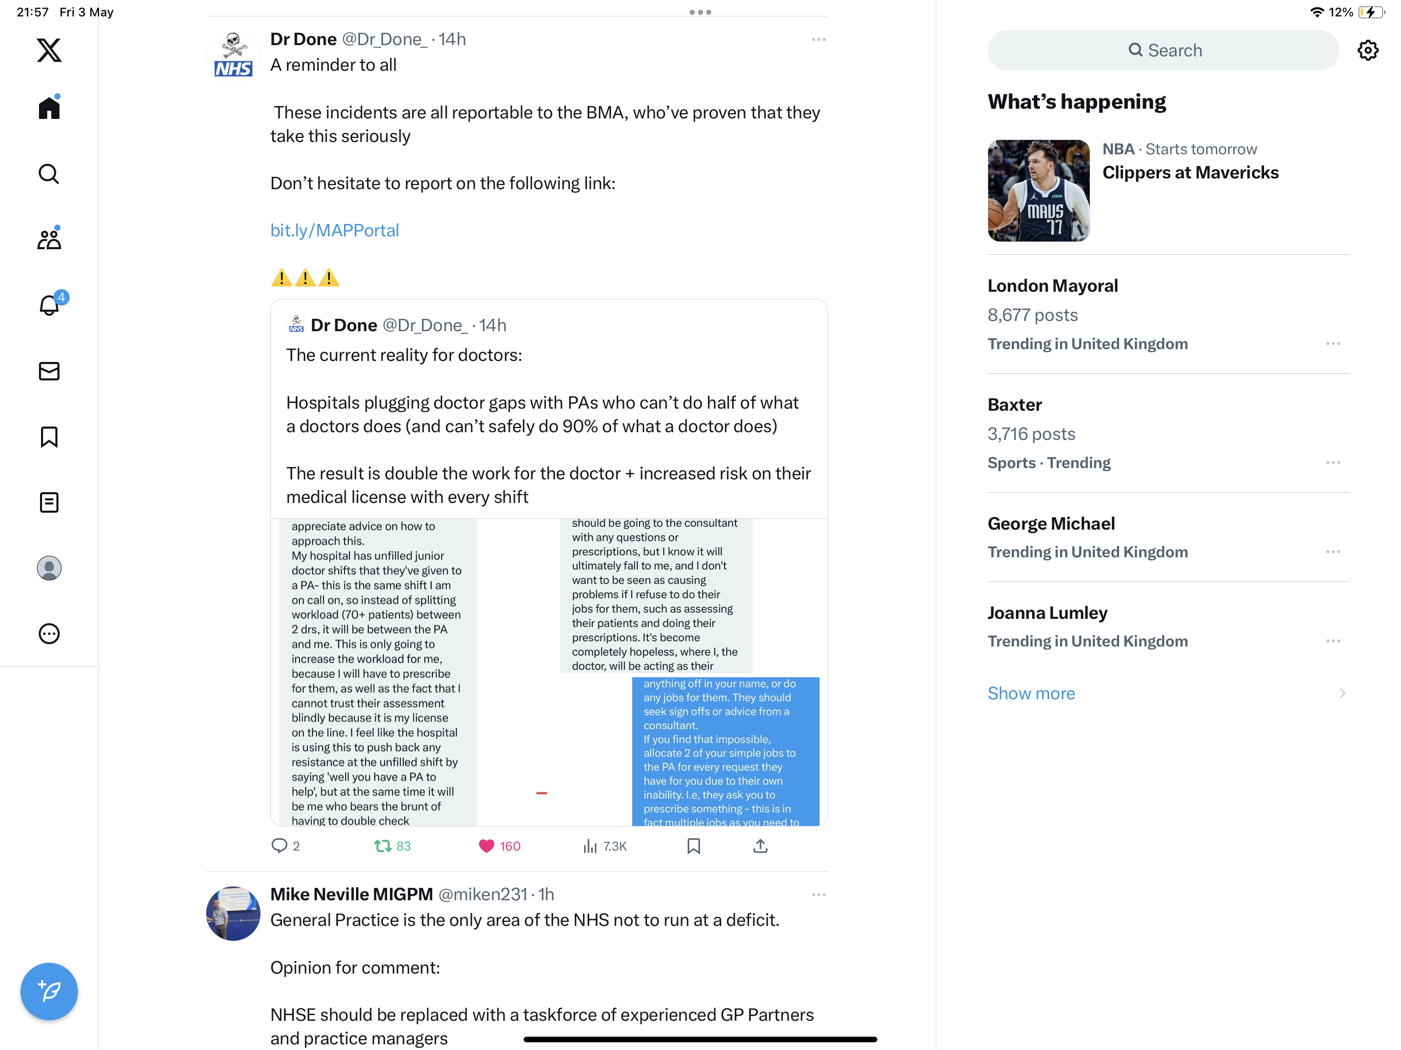Open Messages envelope icon

pos(49,371)
